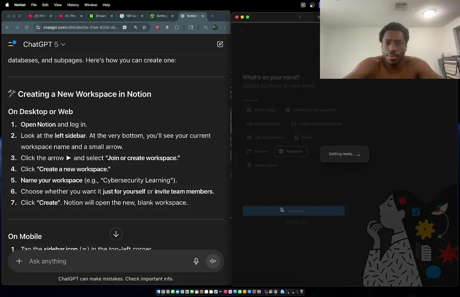Screen dimensions: 460x297
Task: Click the Skip for now link
Action: click(x=296, y=222)
